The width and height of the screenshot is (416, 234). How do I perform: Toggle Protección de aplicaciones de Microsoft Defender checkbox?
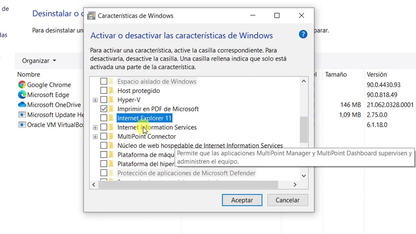pos(104,173)
